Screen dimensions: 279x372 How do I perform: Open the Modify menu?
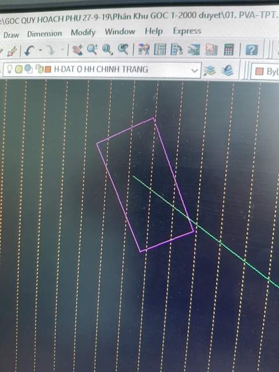83,33
